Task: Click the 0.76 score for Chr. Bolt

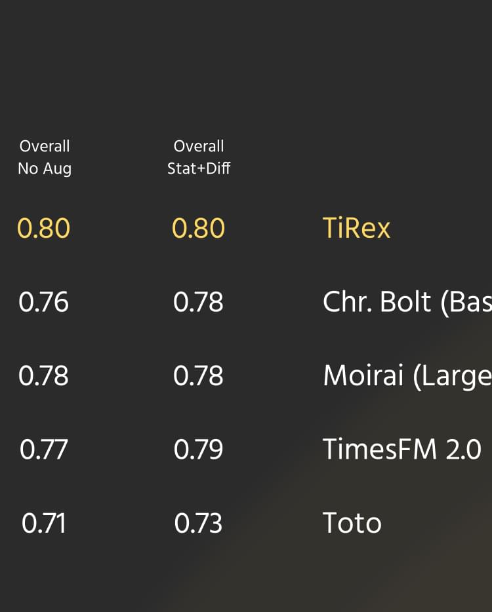Action: 43,302
